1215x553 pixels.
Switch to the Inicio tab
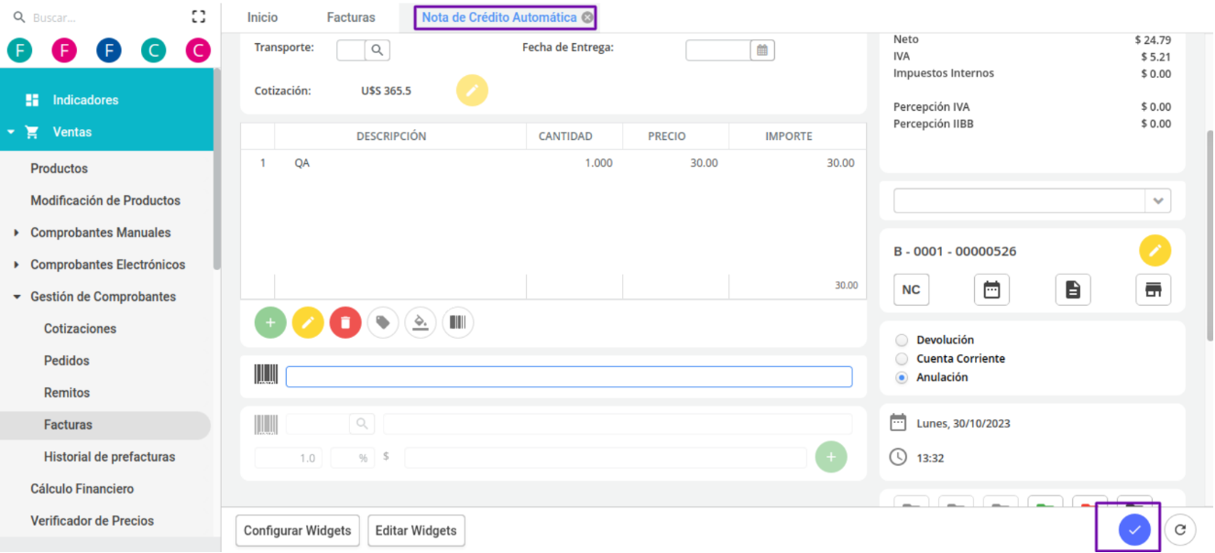262,17
